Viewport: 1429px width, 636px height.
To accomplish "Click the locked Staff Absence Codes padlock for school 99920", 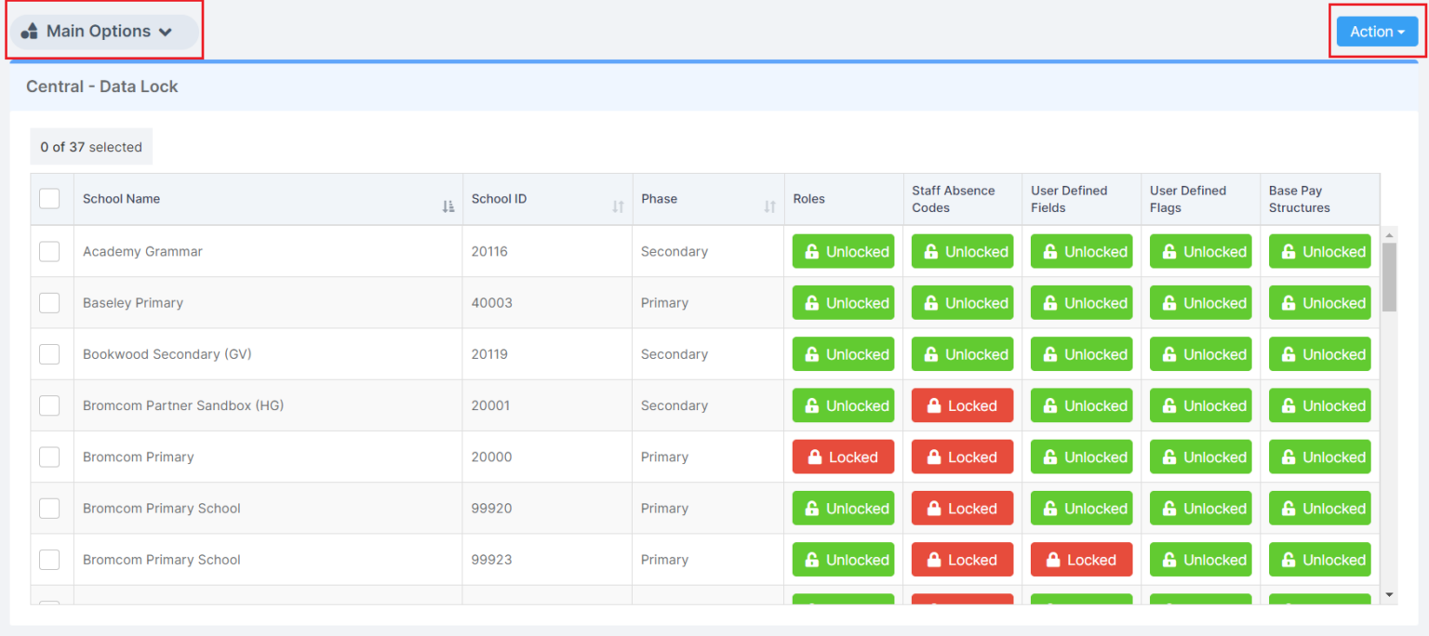I will point(962,508).
